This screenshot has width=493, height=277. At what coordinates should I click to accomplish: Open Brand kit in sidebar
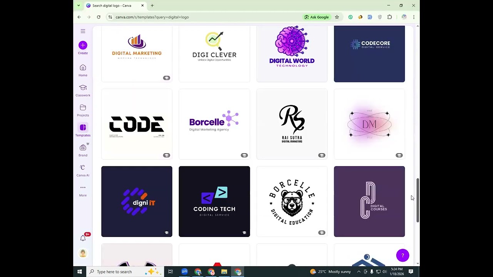pyautogui.click(x=83, y=151)
